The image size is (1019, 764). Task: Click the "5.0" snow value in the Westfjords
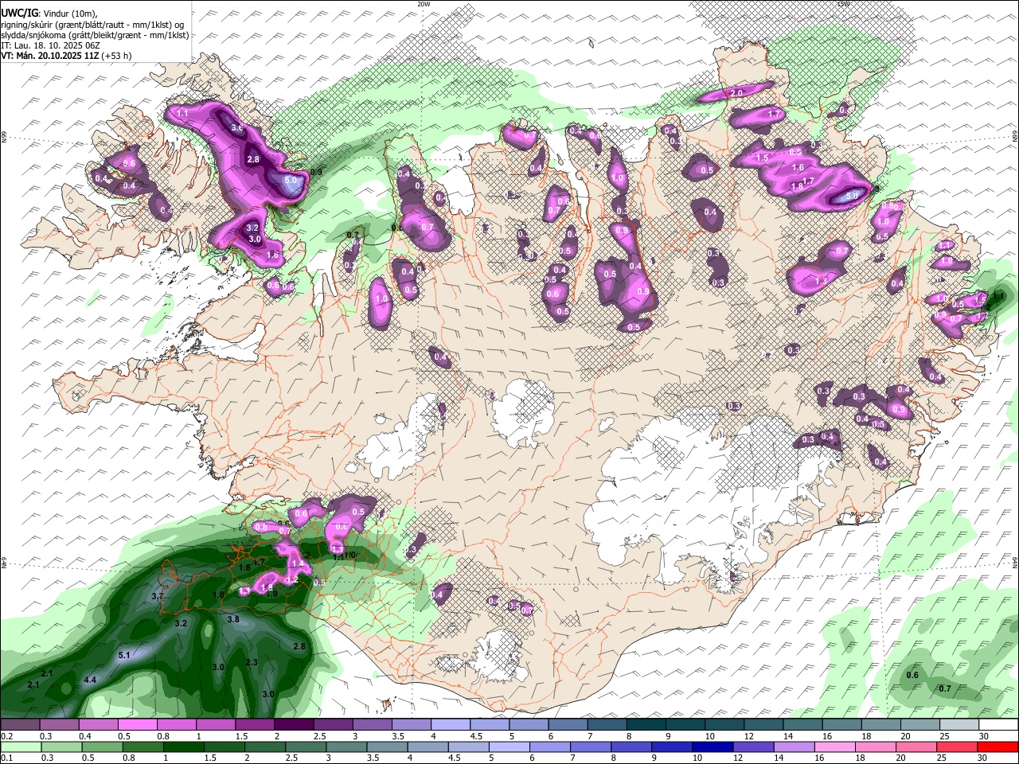(291, 181)
